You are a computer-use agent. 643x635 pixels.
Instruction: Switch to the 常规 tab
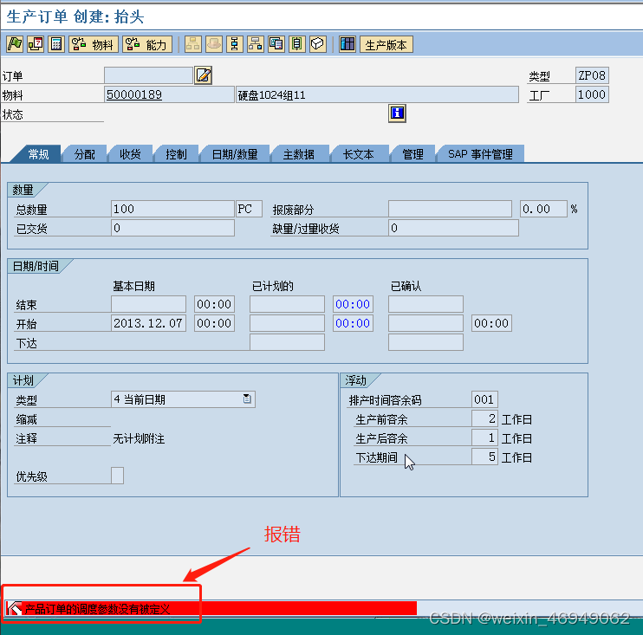(x=38, y=154)
